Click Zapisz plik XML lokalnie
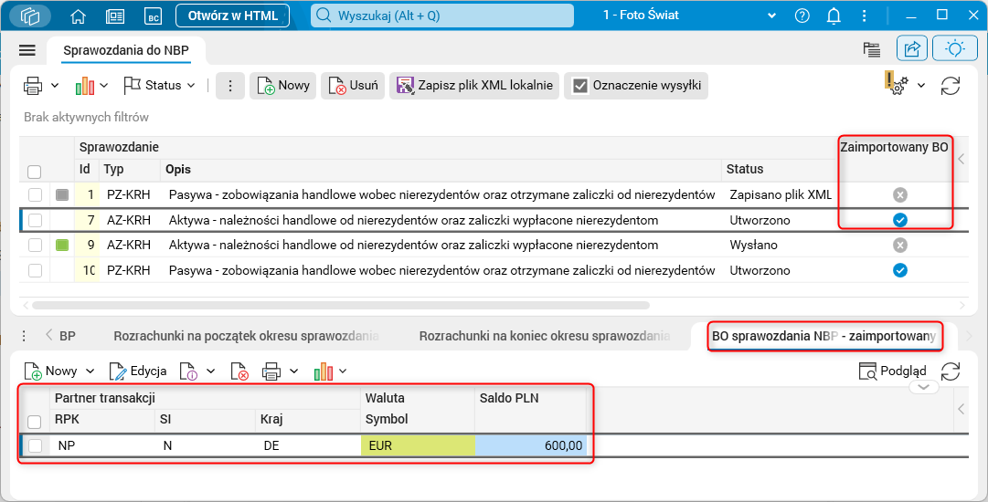The width and height of the screenshot is (988, 502). 474,86
